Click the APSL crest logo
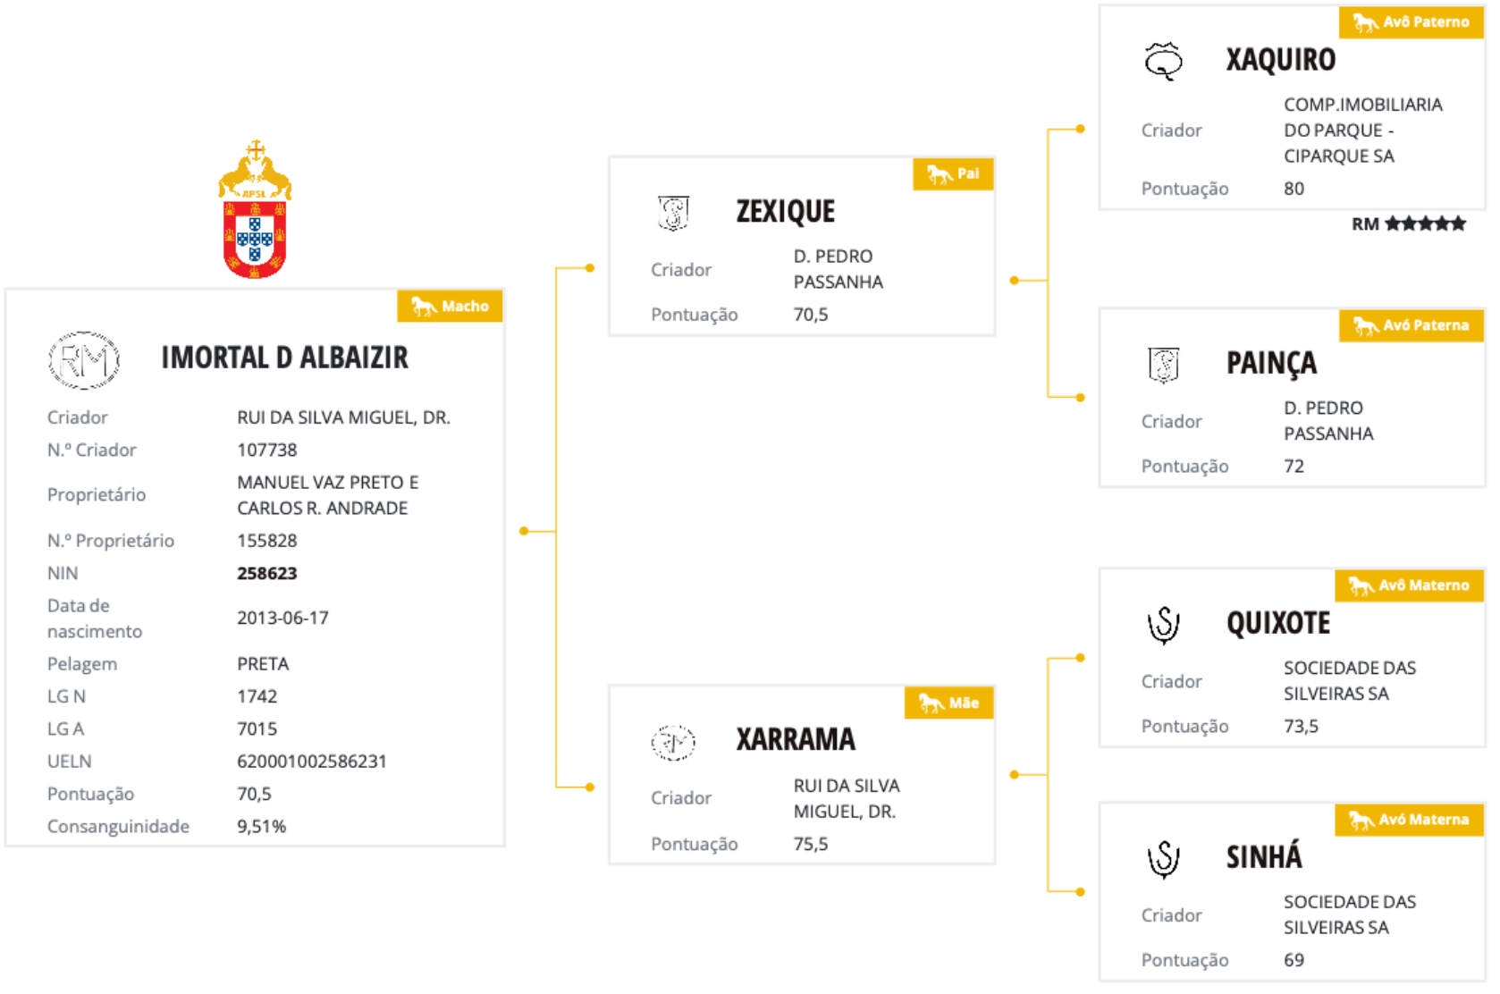This screenshot has width=1500, height=994. coord(255,211)
